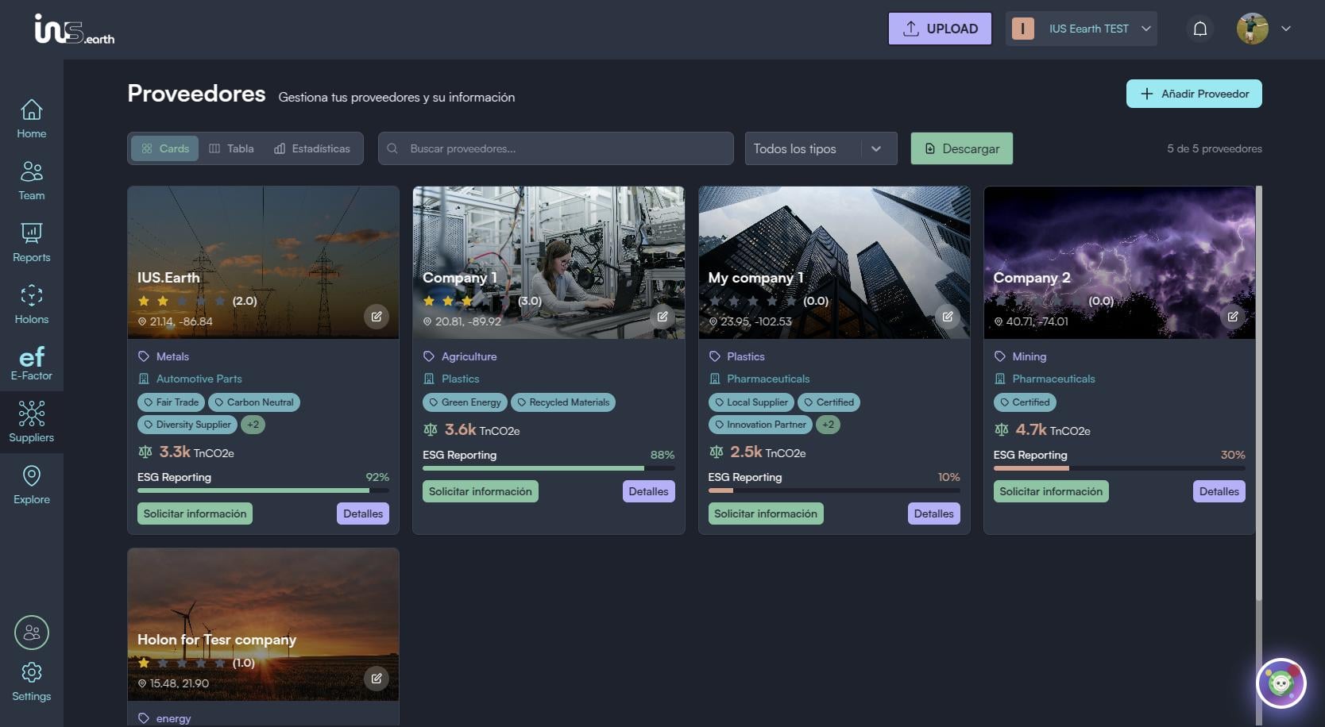Click Solicitar información on My company 1
1325x727 pixels.
point(766,514)
